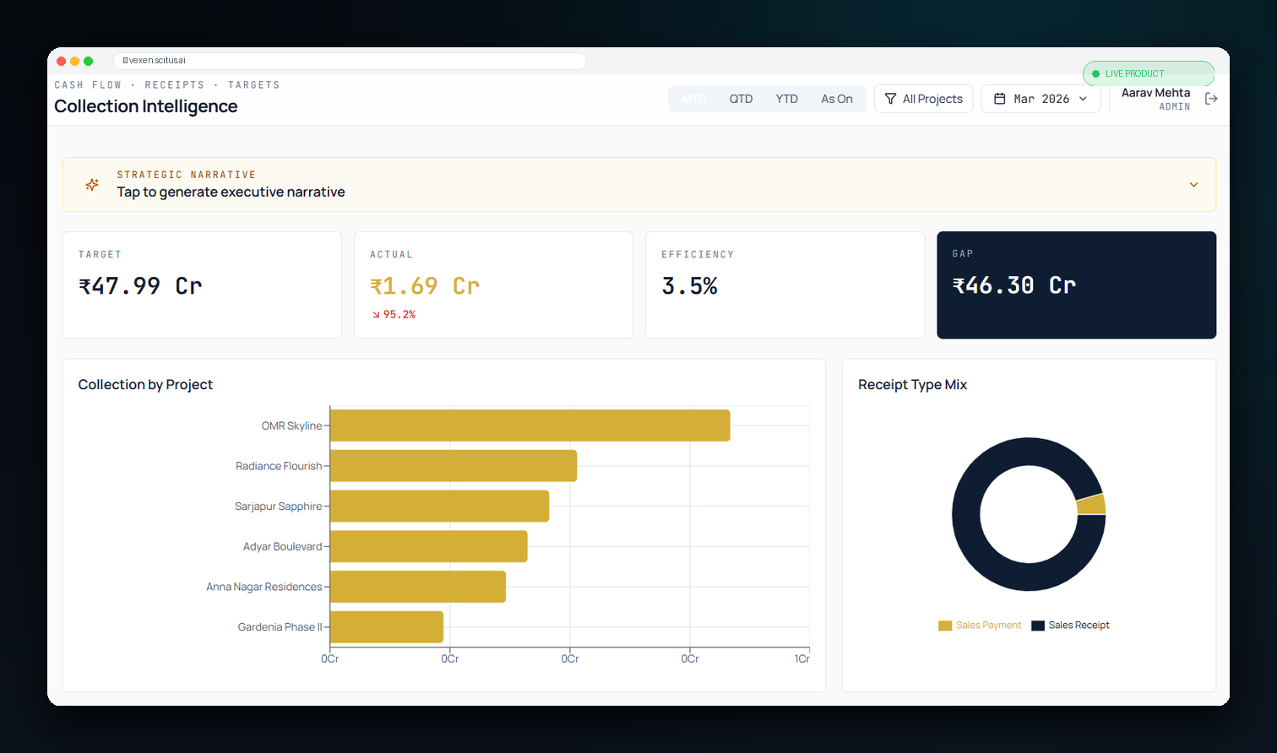Toggle the Sales Receipt legend entry
1277x753 pixels.
point(1070,626)
